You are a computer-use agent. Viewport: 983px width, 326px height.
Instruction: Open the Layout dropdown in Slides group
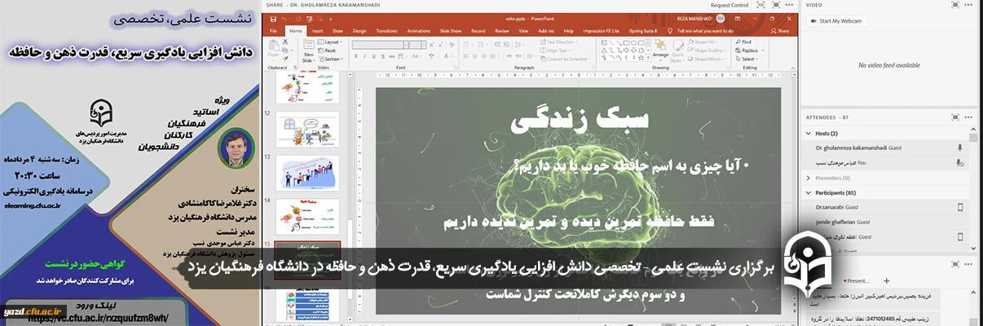(331, 42)
